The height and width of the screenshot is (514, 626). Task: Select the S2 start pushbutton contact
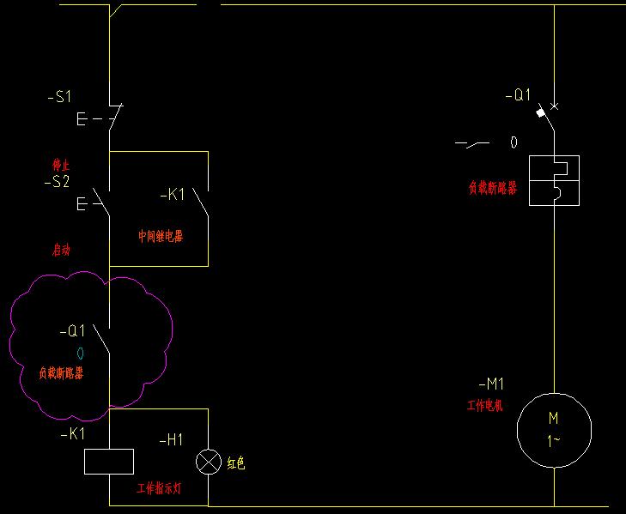[101, 203]
